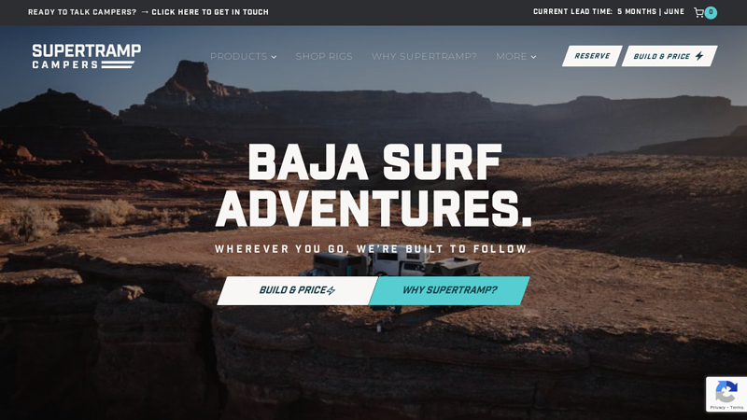Open the shopping cart icon

pos(698,12)
